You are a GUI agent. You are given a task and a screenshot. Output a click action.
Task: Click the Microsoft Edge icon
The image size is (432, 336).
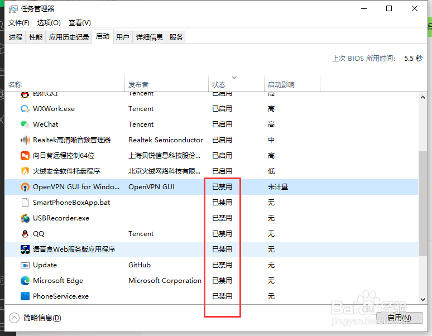tap(25, 281)
